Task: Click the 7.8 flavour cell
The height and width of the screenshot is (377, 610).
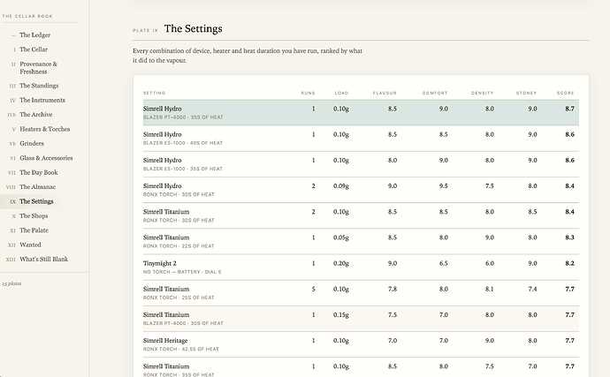Action: pos(393,289)
